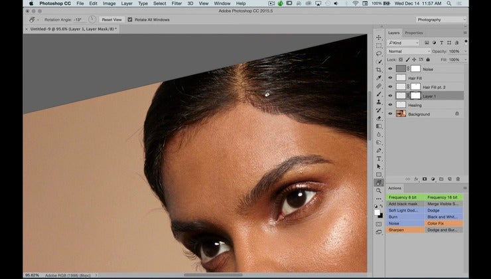491x279 pixels.
Task: Open the Opacity slider dropdown
Action: [x=465, y=51]
